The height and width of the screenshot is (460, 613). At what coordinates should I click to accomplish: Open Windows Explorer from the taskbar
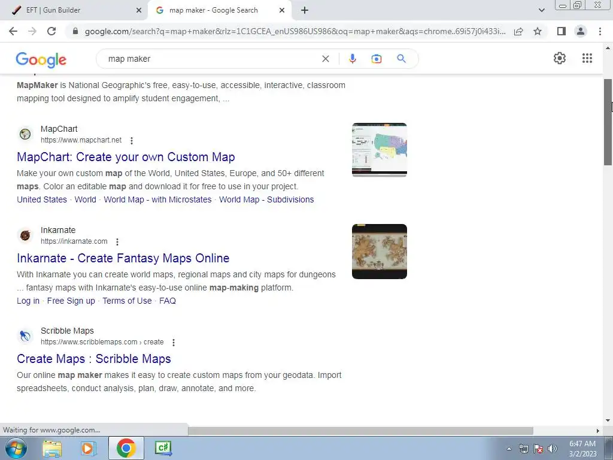coord(52,448)
